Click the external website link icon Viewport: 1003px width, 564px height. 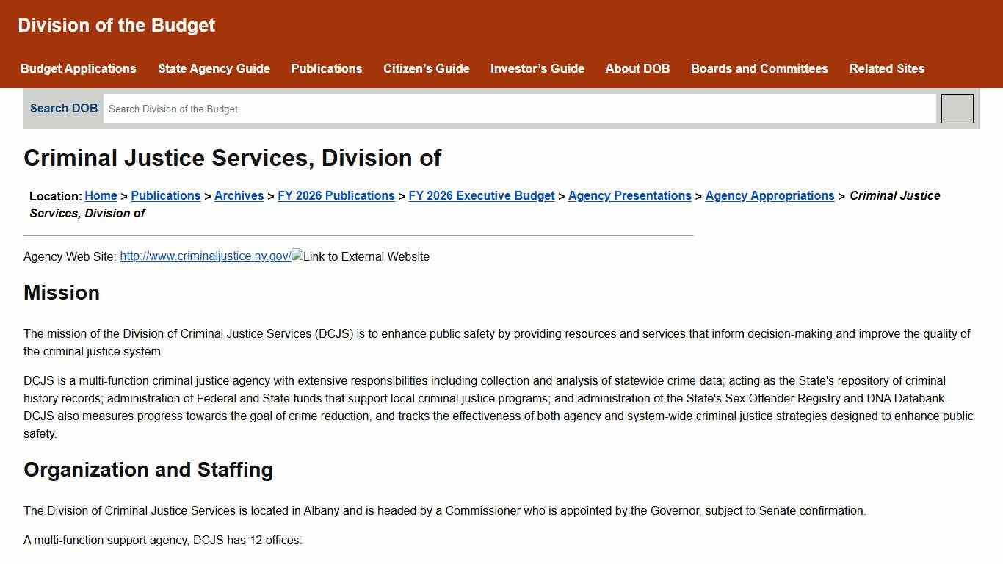[295, 256]
